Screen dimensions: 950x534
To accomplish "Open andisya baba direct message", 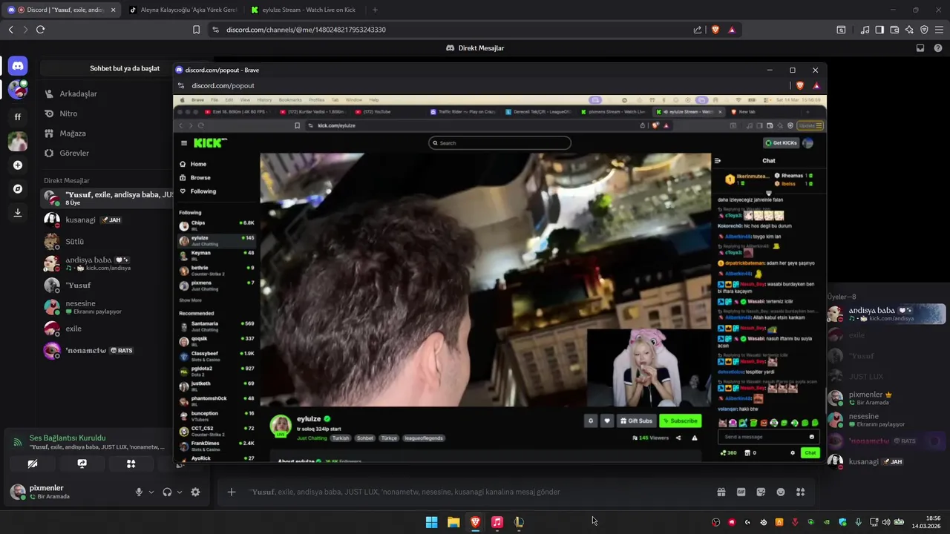I will tap(106, 263).
